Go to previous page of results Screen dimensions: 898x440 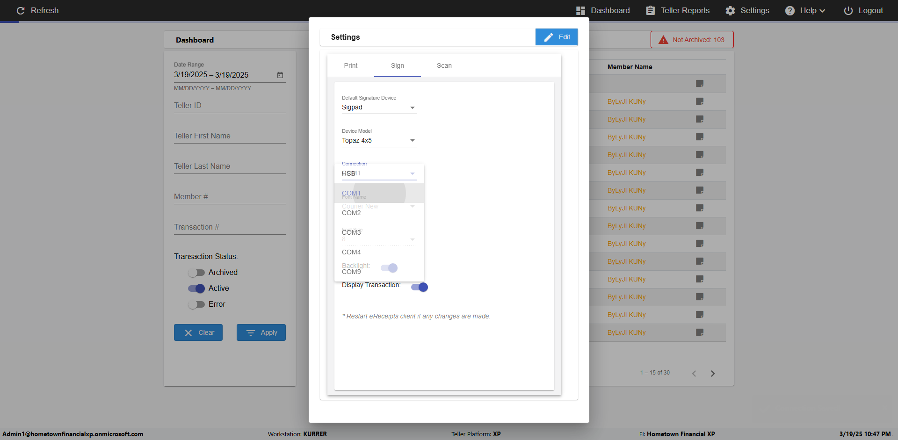click(694, 373)
